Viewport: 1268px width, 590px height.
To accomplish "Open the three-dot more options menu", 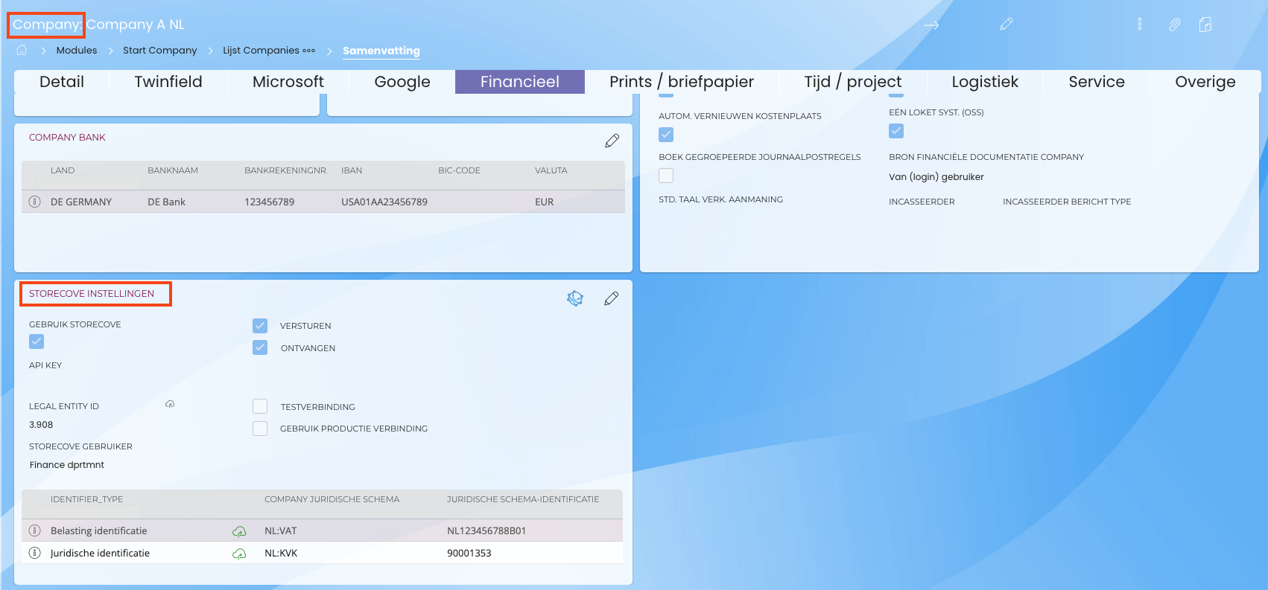I will [x=1140, y=25].
